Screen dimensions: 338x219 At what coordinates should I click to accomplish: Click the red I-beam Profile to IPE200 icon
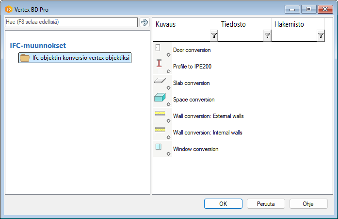159,63
